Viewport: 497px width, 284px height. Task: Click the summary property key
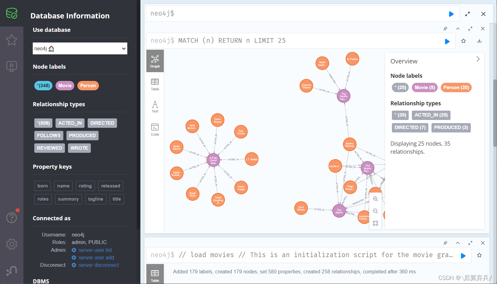[68, 199]
